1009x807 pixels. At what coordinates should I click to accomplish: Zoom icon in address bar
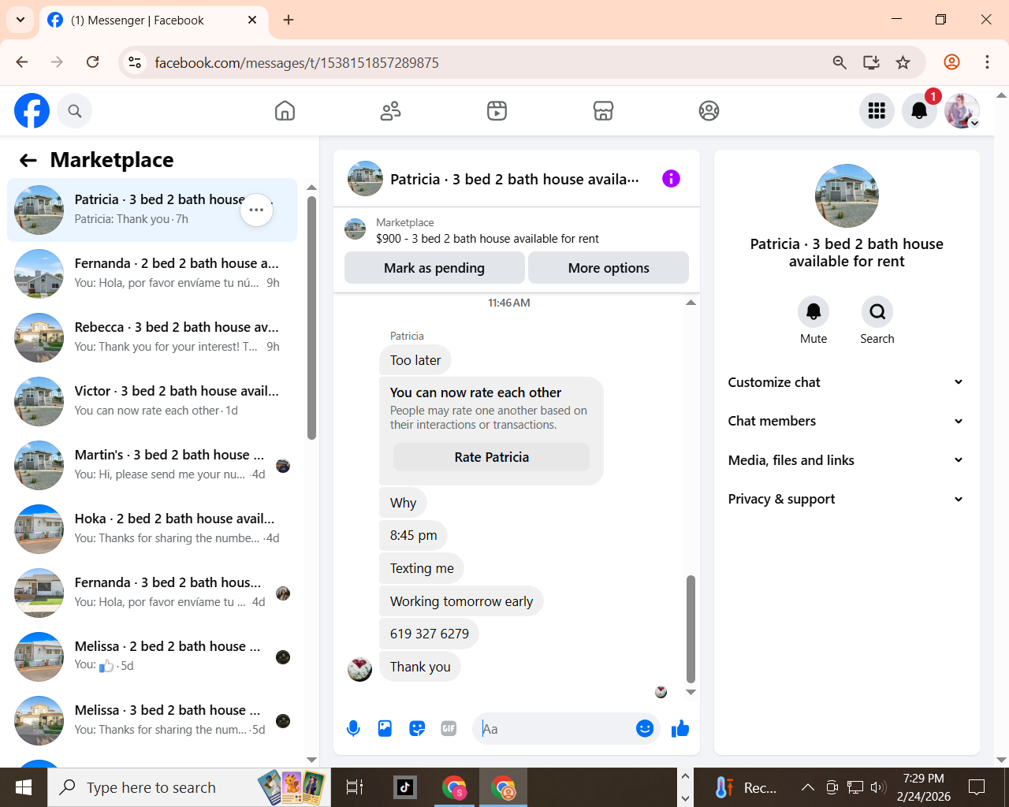pos(840,62)
